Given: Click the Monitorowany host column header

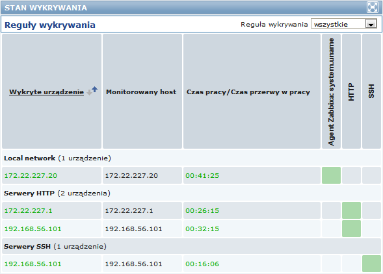Looking at the screenshot, I should (141, 92).
